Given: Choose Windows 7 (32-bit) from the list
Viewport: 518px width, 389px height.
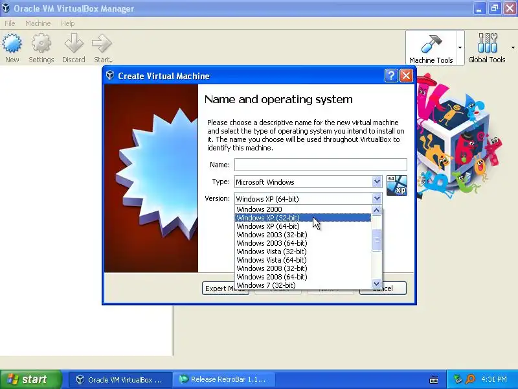Looking at the screenshot, I should [303, 285].
